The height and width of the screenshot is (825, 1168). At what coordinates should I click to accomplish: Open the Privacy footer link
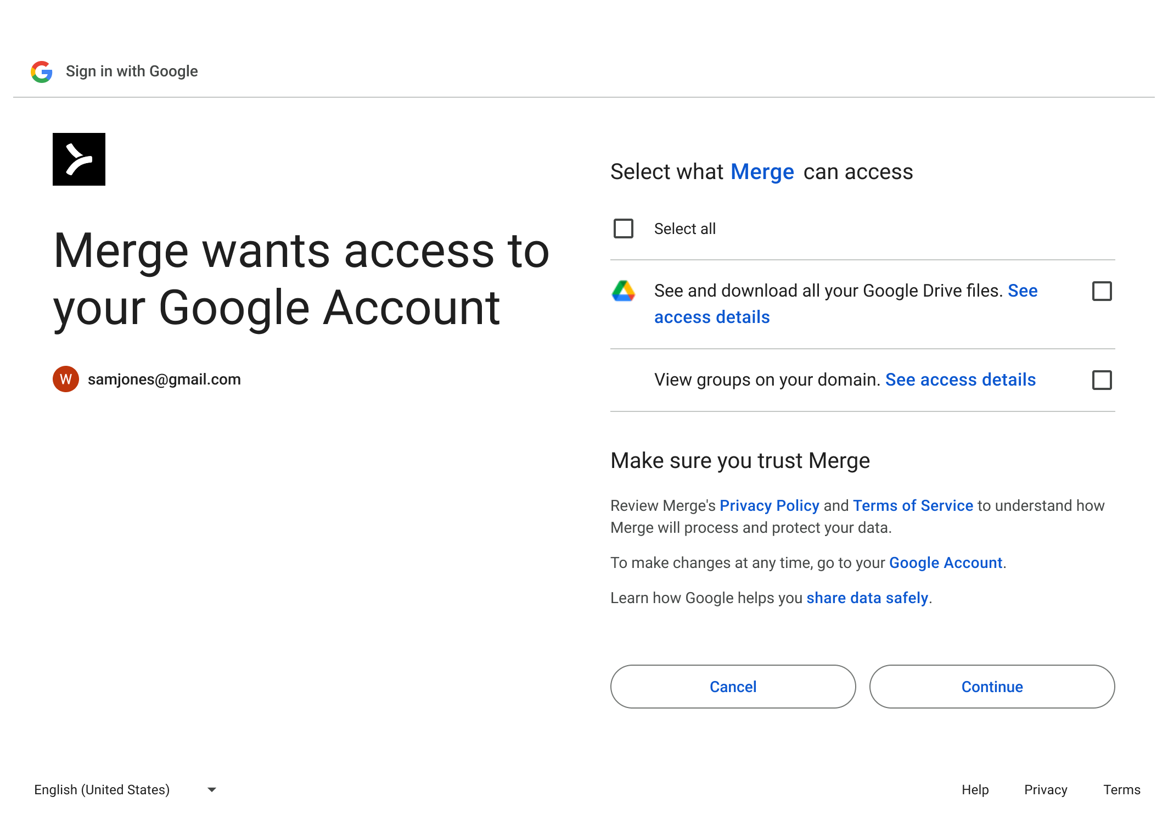(1046, 790)
